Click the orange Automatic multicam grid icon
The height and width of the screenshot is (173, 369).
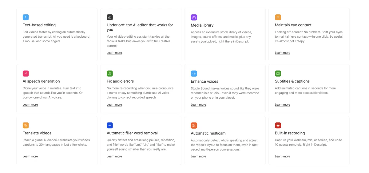pyautogui.click(x=194, y=125)
